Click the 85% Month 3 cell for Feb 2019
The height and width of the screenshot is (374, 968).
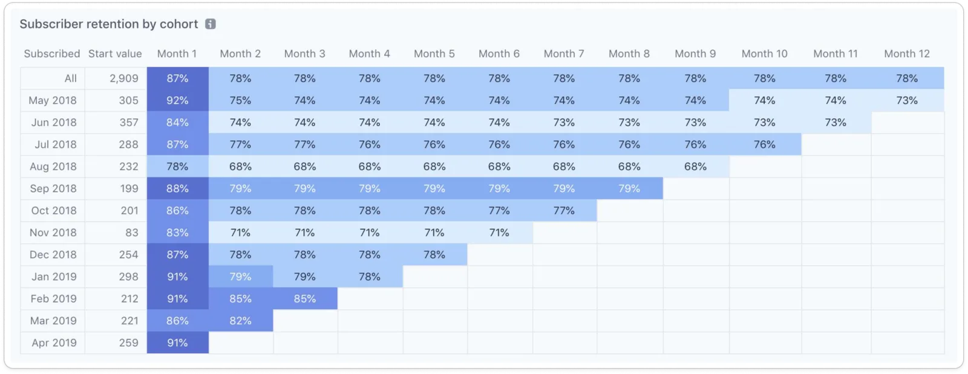[x=305, y=298]
